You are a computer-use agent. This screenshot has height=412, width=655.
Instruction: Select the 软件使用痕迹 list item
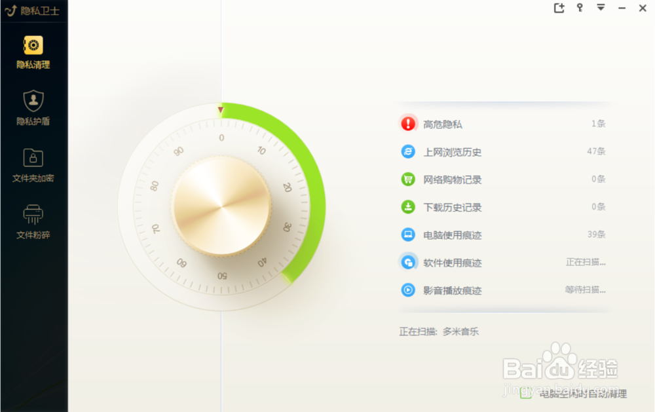[x=503, y=263]
